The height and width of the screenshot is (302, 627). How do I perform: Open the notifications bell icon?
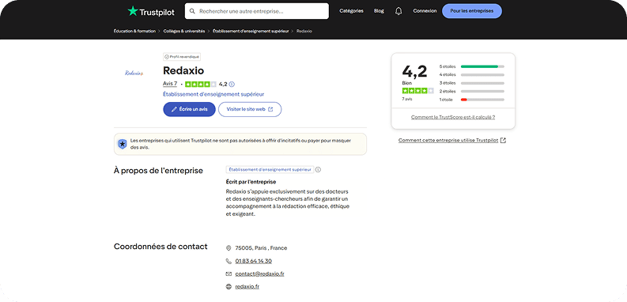(x=398, y=11)
